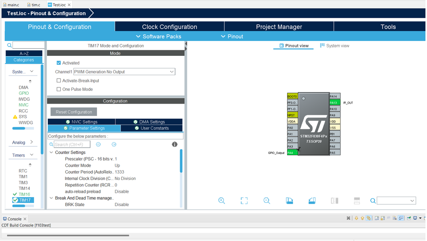Rotate the chip clockwise icon
427x241 pixels.
click(289, 201)
